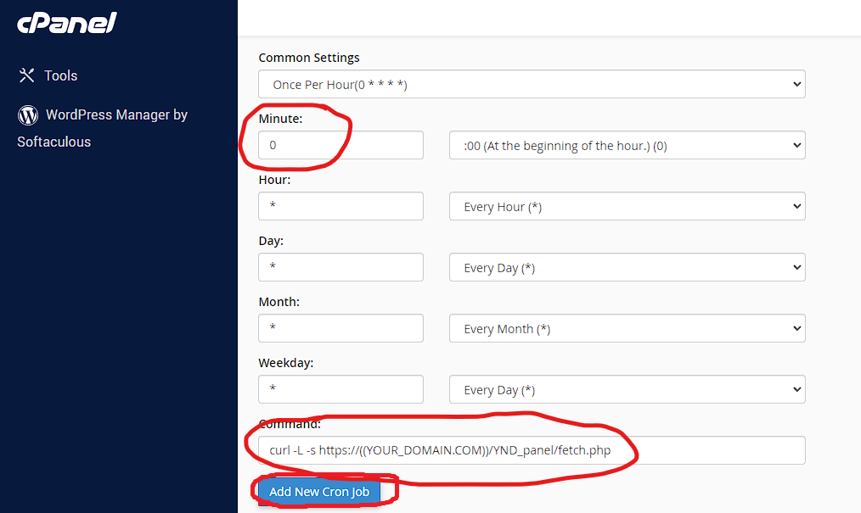Click the cPanel logo
The width and height of the screenshot is (861, 513).
(x=67, y=23)
